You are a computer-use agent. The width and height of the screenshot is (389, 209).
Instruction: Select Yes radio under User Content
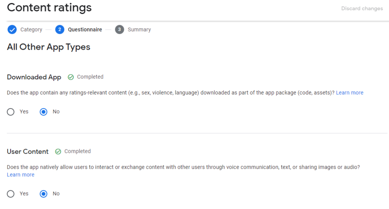11,194
